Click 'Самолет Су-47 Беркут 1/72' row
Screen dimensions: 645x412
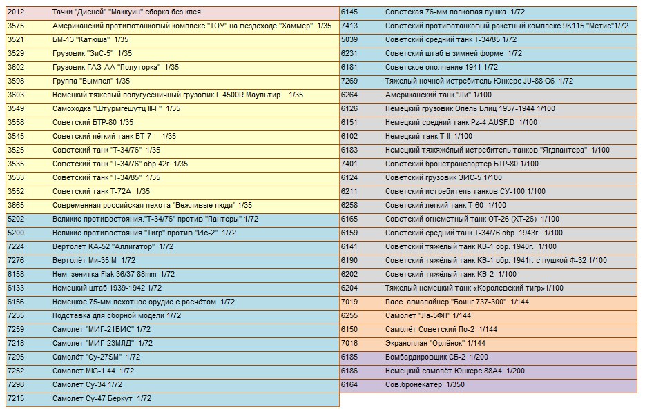[x=102, y=398]
